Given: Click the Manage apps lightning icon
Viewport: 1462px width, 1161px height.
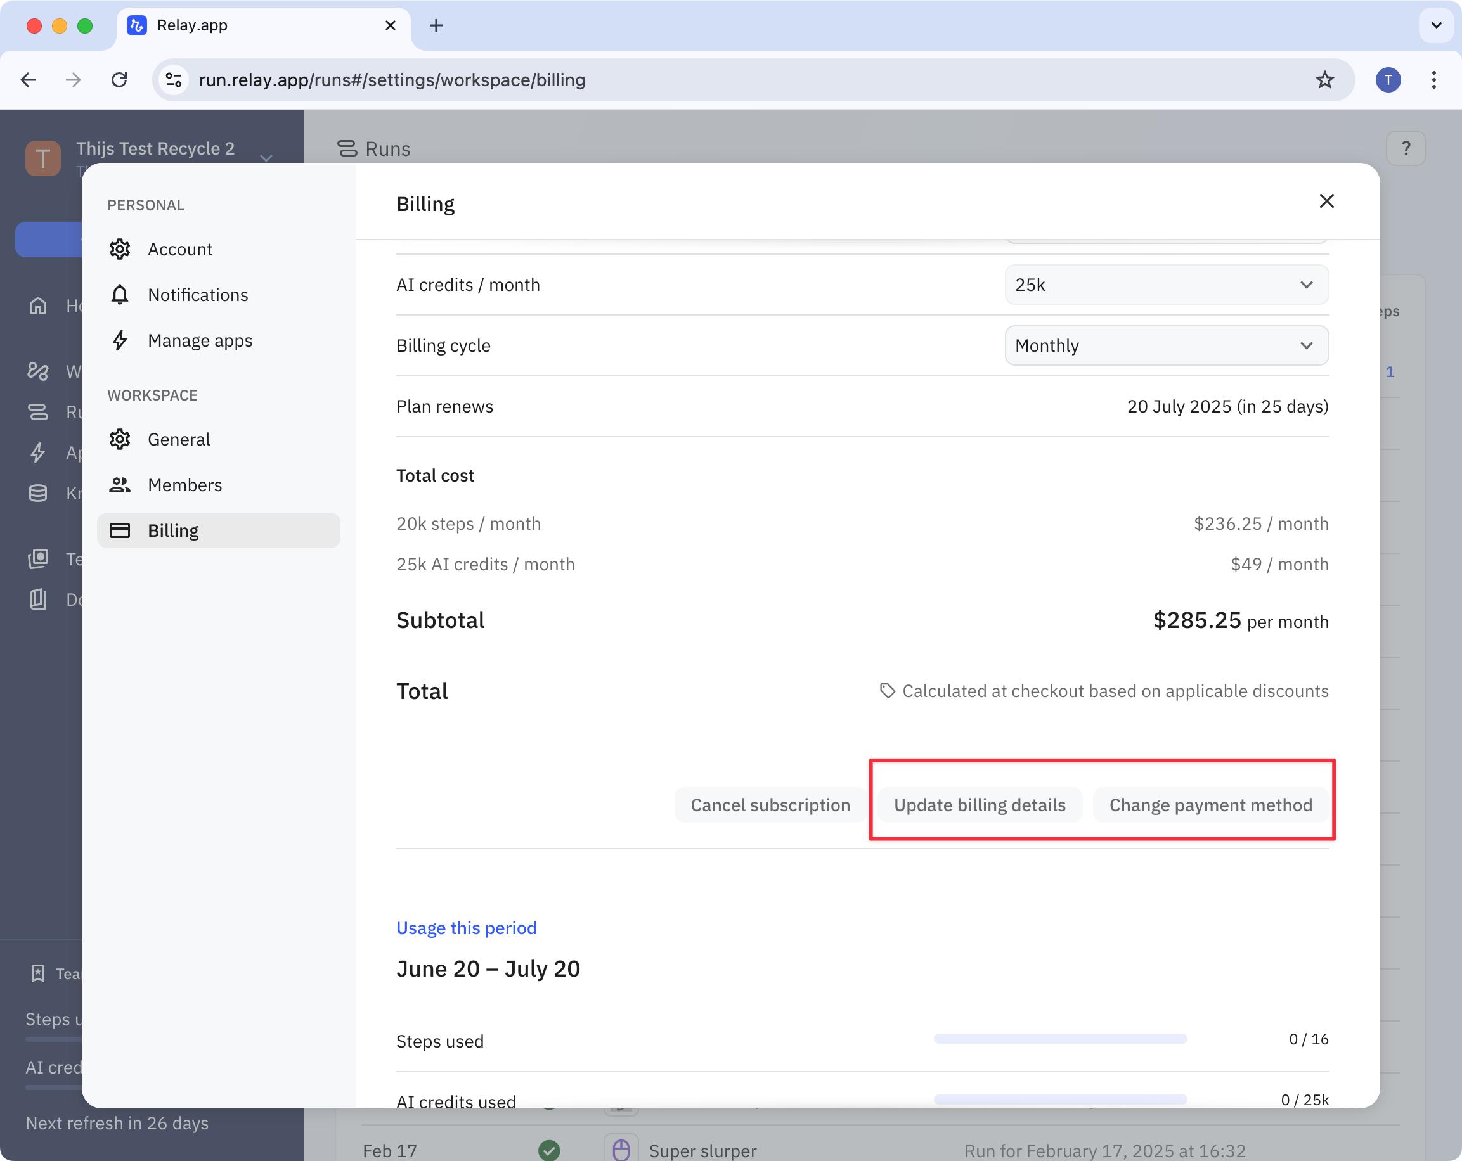Looking at the screenshot, I should 120,340.
